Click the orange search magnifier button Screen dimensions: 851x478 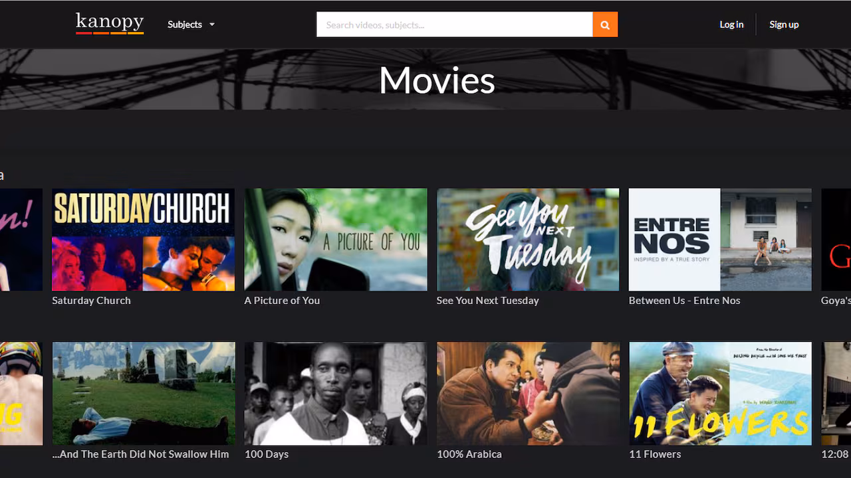point(605,25)
